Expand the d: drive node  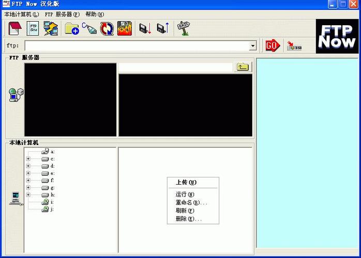click(28, 166)
